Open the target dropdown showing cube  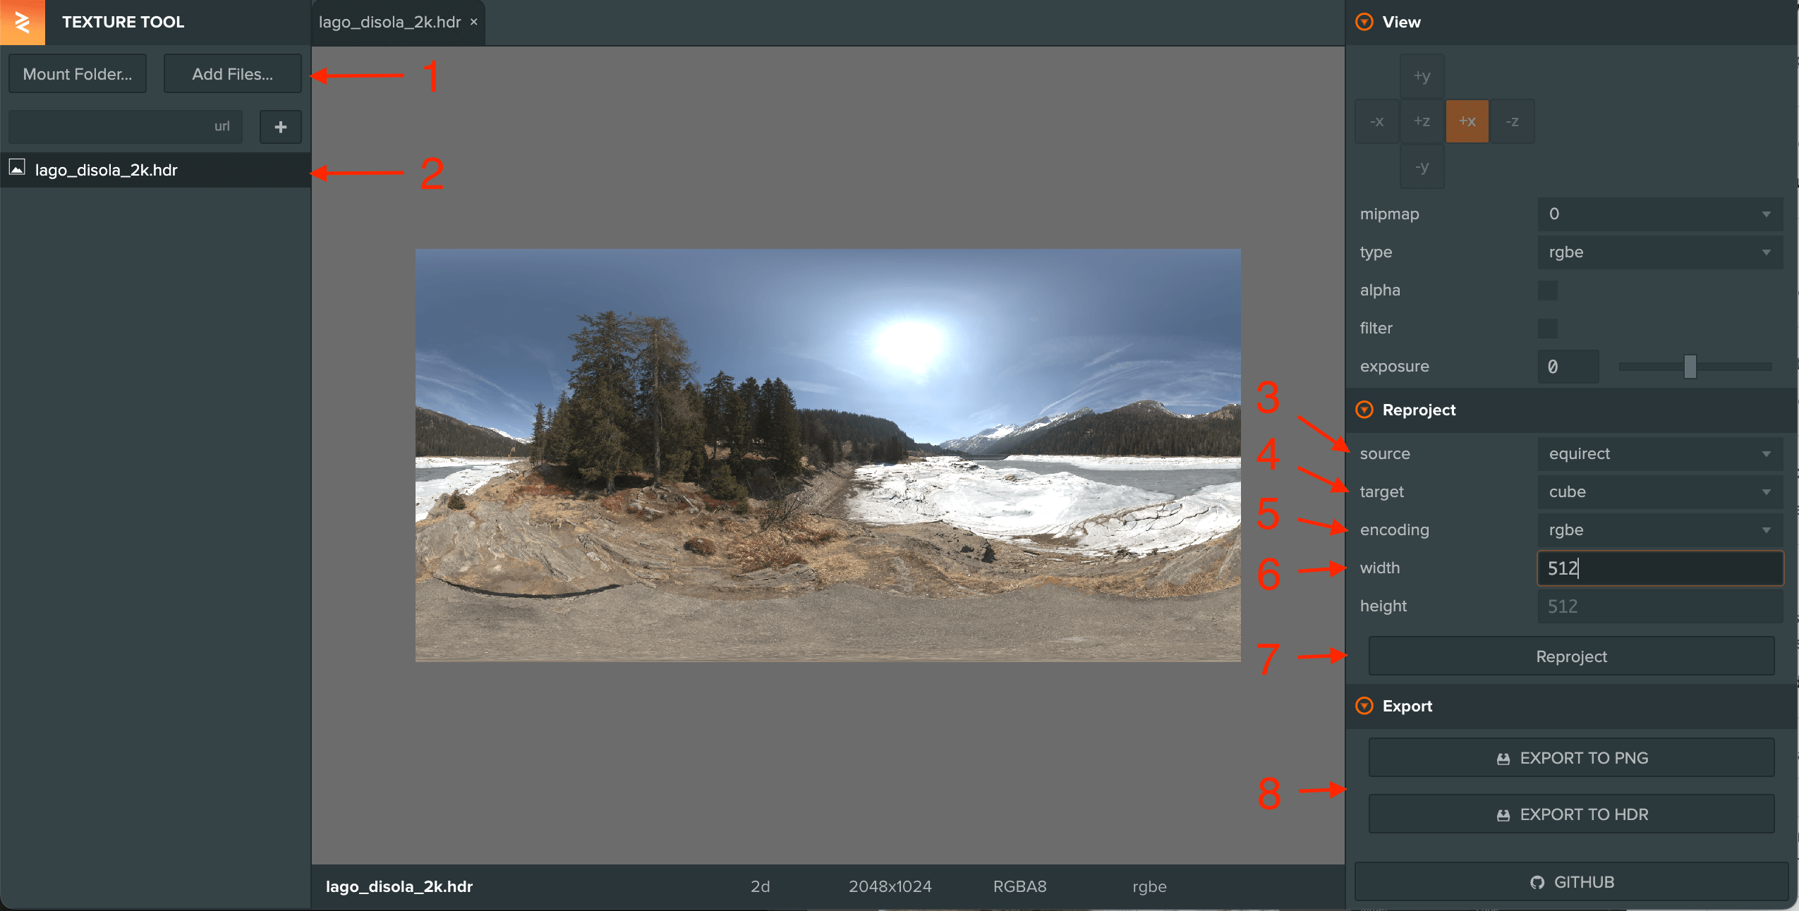[x=1660, y=492]
